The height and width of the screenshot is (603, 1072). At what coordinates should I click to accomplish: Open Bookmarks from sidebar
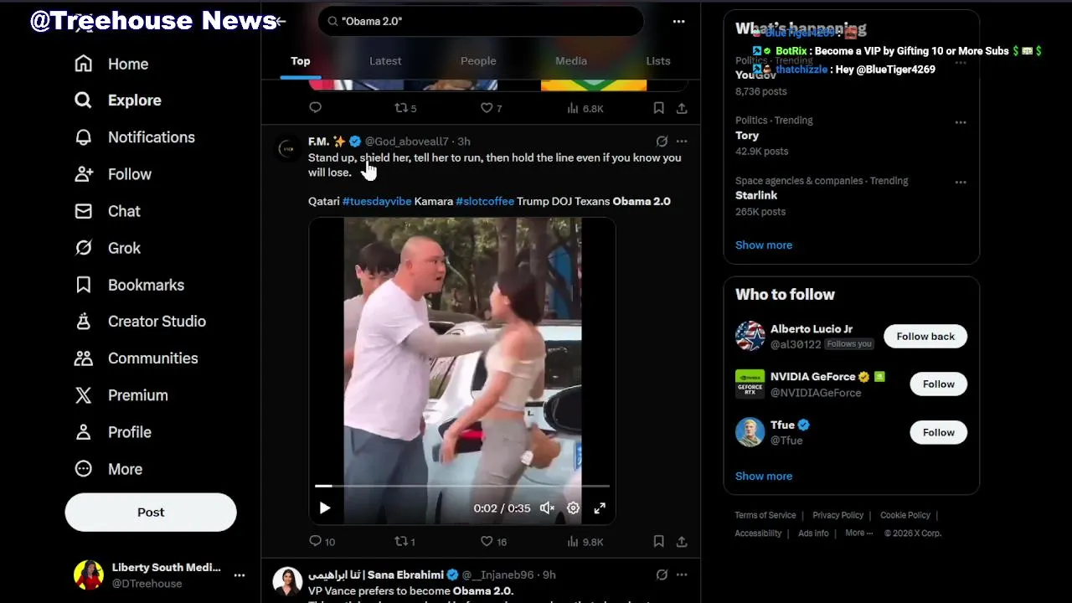[x=129, y=285]
